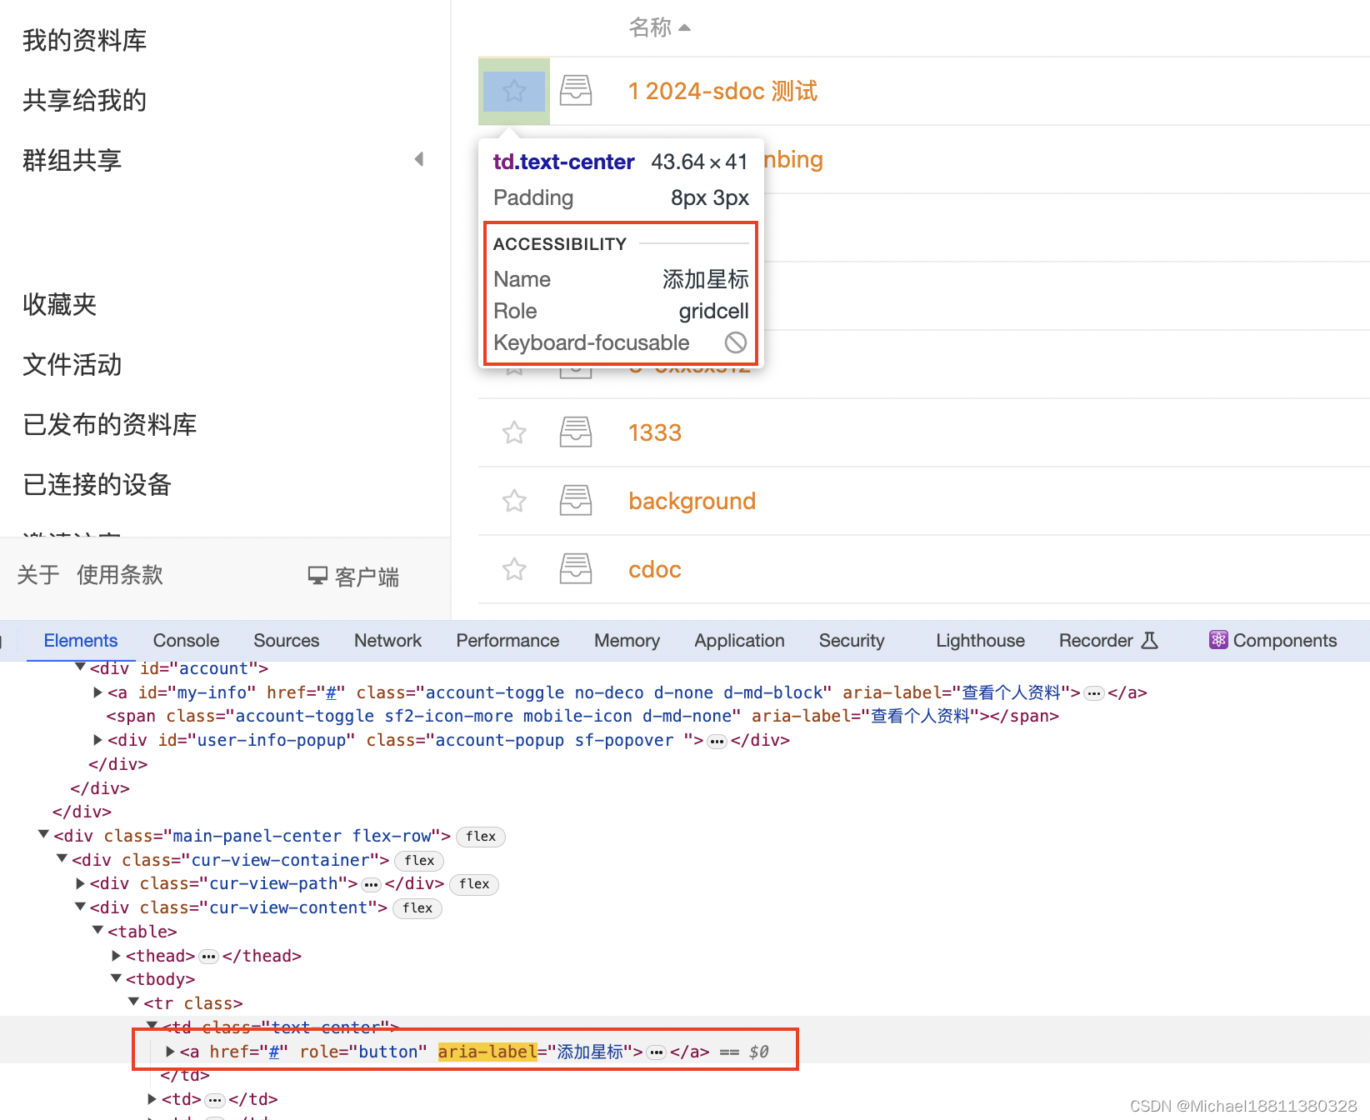The image size is (1370, 1120).
Task: Star the 1333 library to favorite it
Action: [x=514, y=432]
